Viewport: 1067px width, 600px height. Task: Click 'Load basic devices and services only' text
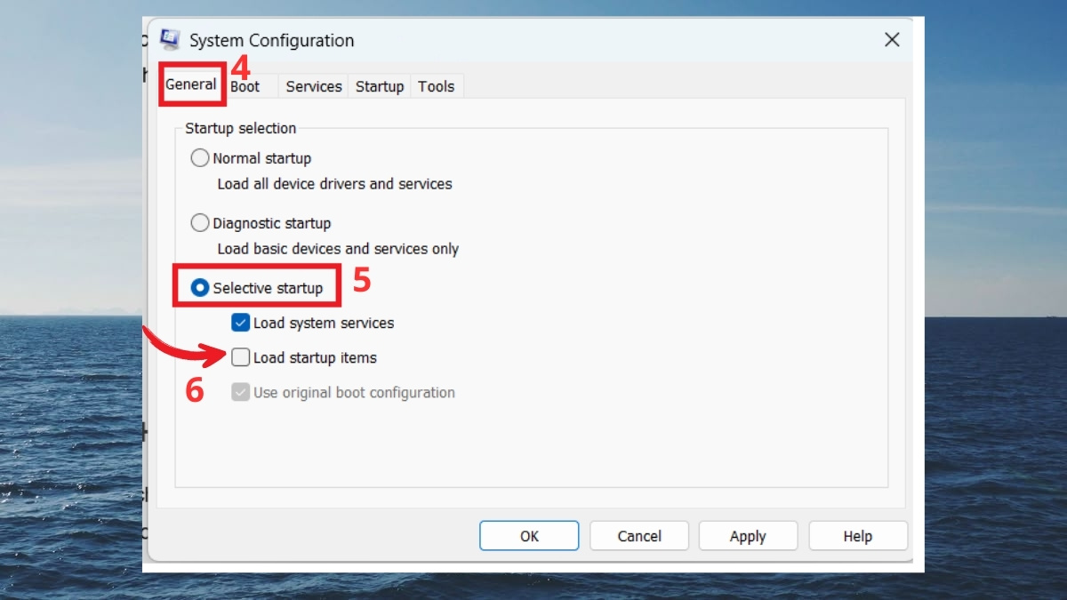(338, 249)
